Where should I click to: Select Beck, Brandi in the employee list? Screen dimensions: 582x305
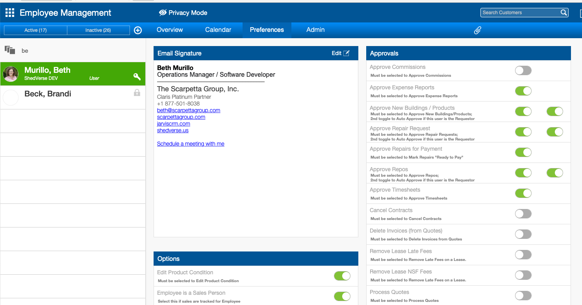coord(73,97)
